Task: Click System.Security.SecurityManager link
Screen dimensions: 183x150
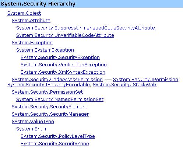Action: 50,114
